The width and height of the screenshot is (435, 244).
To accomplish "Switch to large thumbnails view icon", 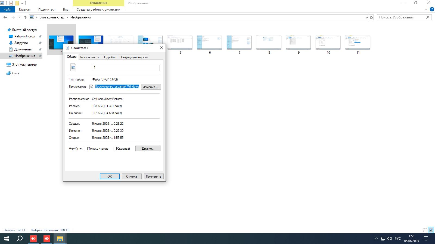I will pyautogui.click(x=431, y=230).
